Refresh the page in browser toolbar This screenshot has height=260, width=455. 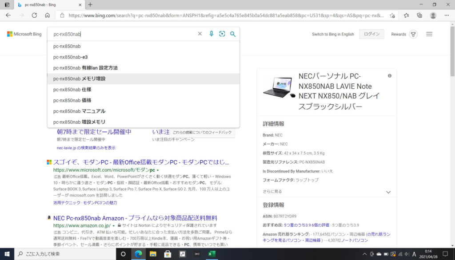point(34,15)
